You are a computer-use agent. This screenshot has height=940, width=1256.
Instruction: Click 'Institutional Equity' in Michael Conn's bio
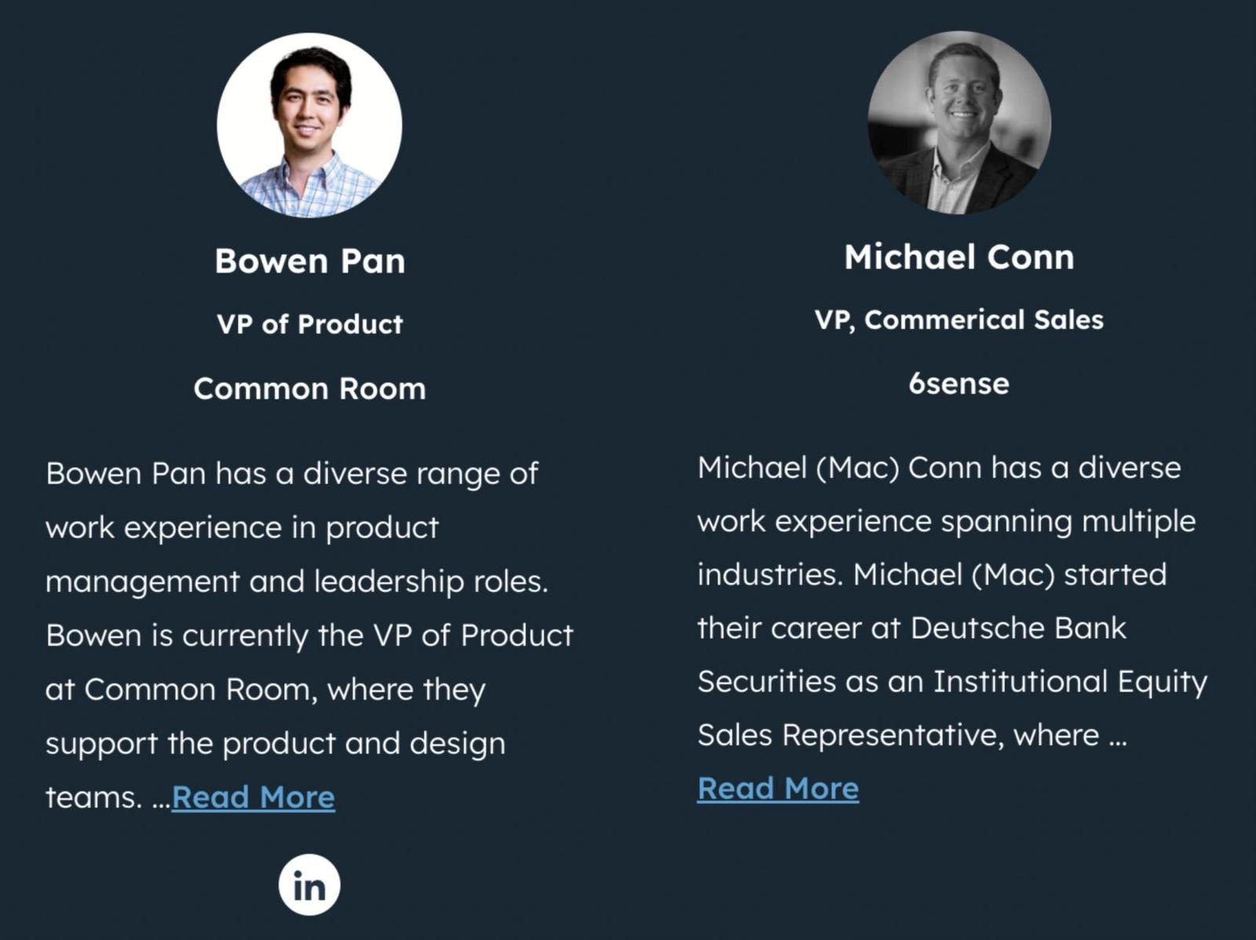pos(1069,682)
